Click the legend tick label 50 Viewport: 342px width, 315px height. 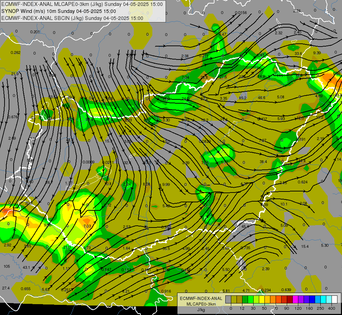tap(264, 308)
